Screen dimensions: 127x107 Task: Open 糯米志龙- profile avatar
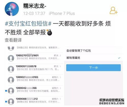(x=12, y=9)
